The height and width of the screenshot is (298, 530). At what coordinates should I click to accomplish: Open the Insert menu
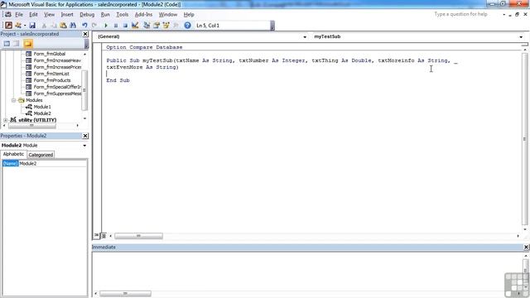67,15
